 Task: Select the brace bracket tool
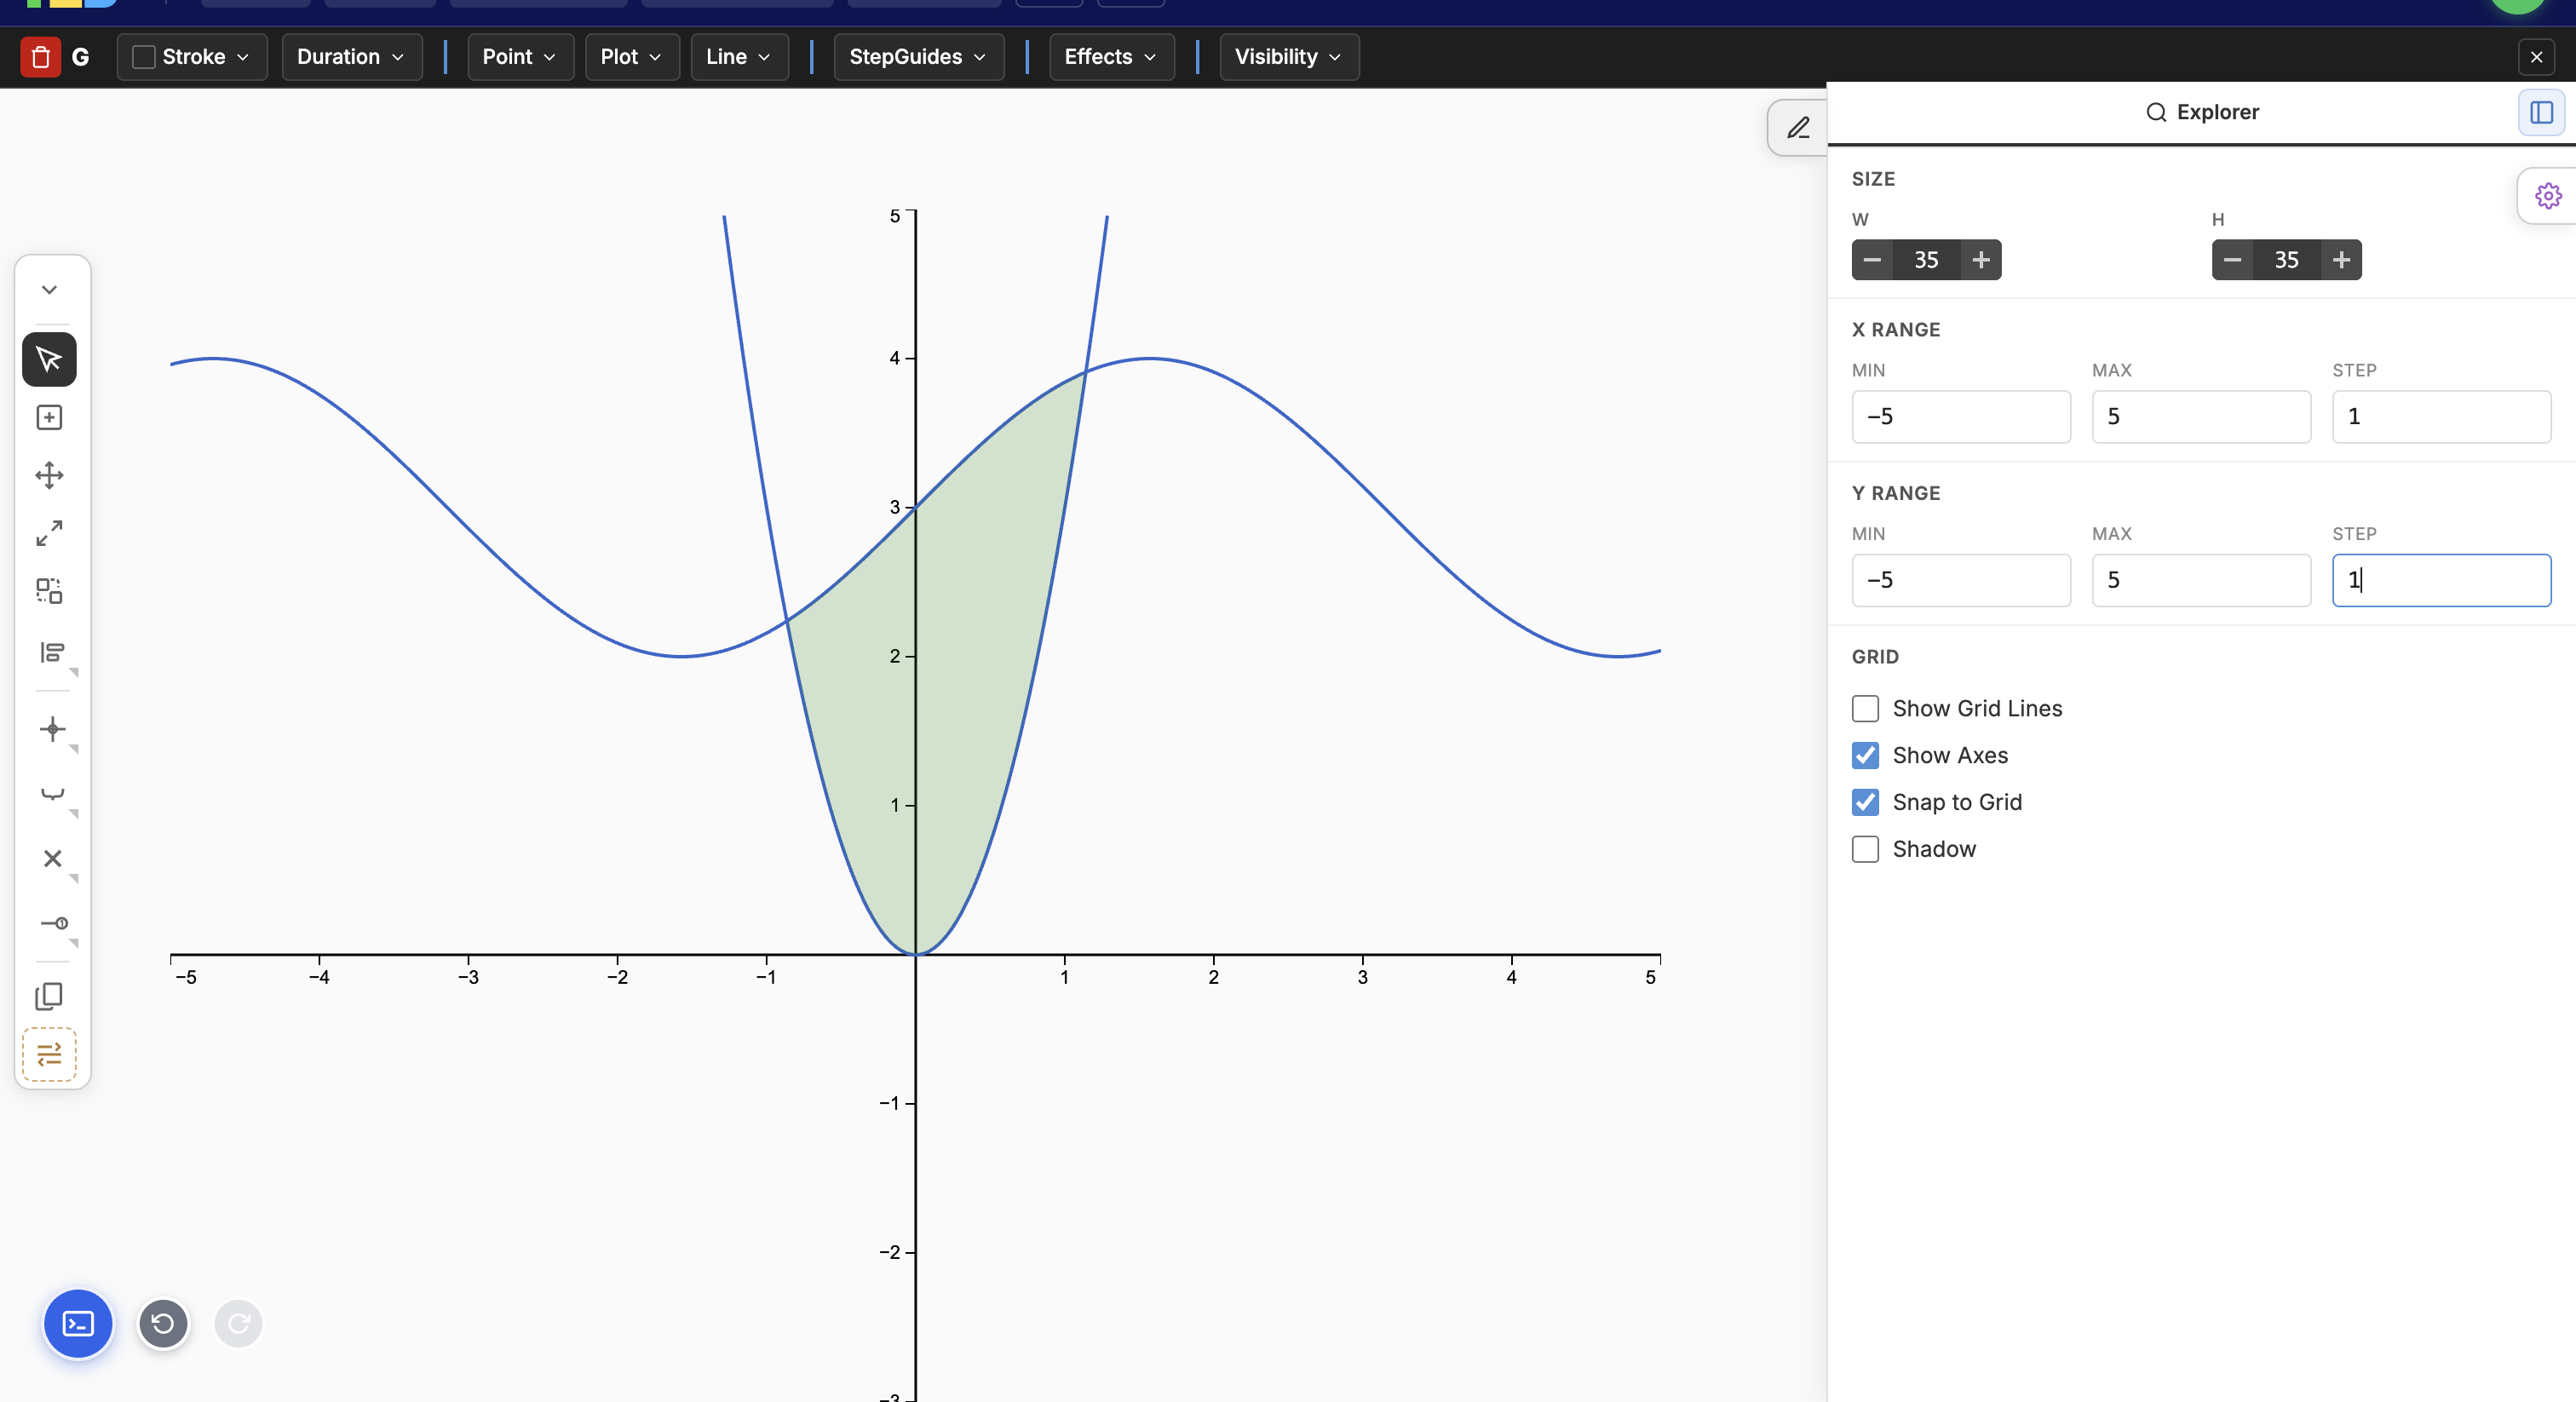coord(52,794)
